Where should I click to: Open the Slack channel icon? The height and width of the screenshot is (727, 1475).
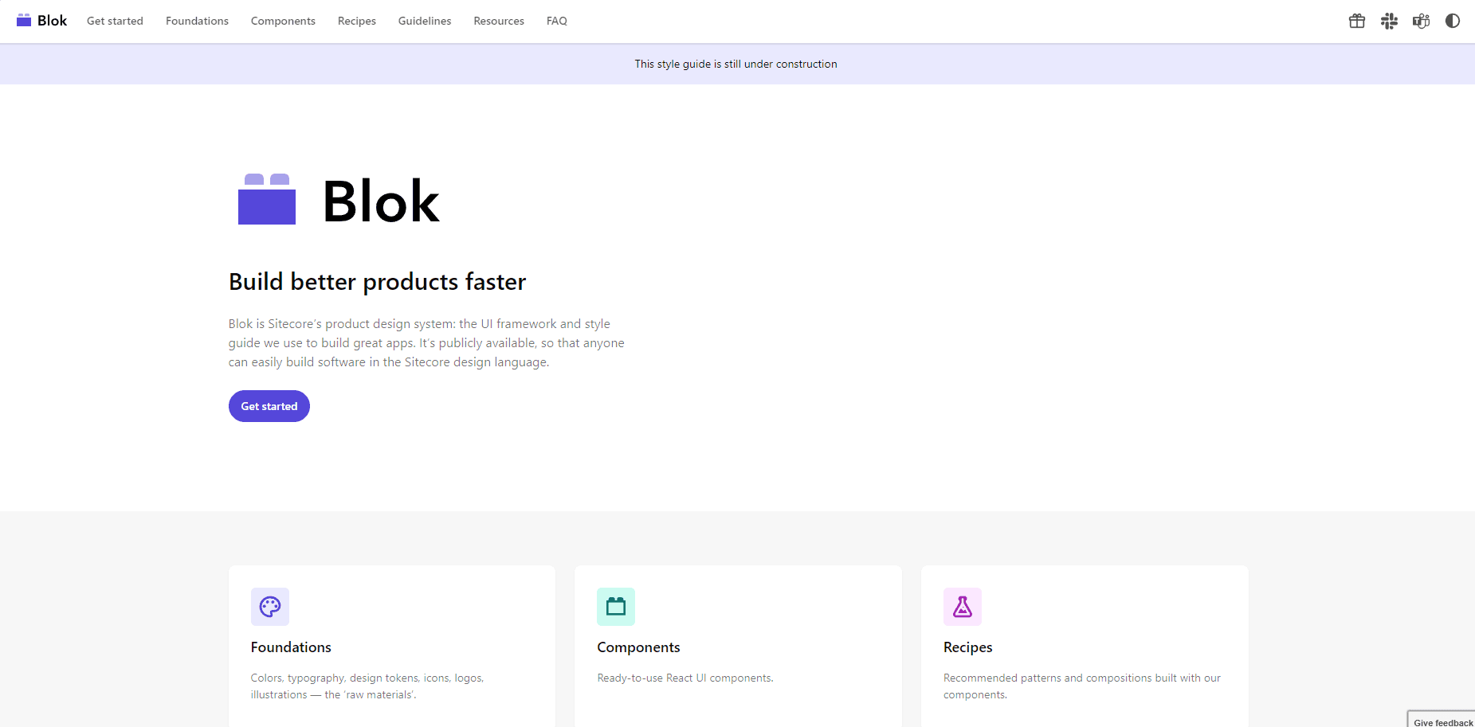coord(1389,21)
